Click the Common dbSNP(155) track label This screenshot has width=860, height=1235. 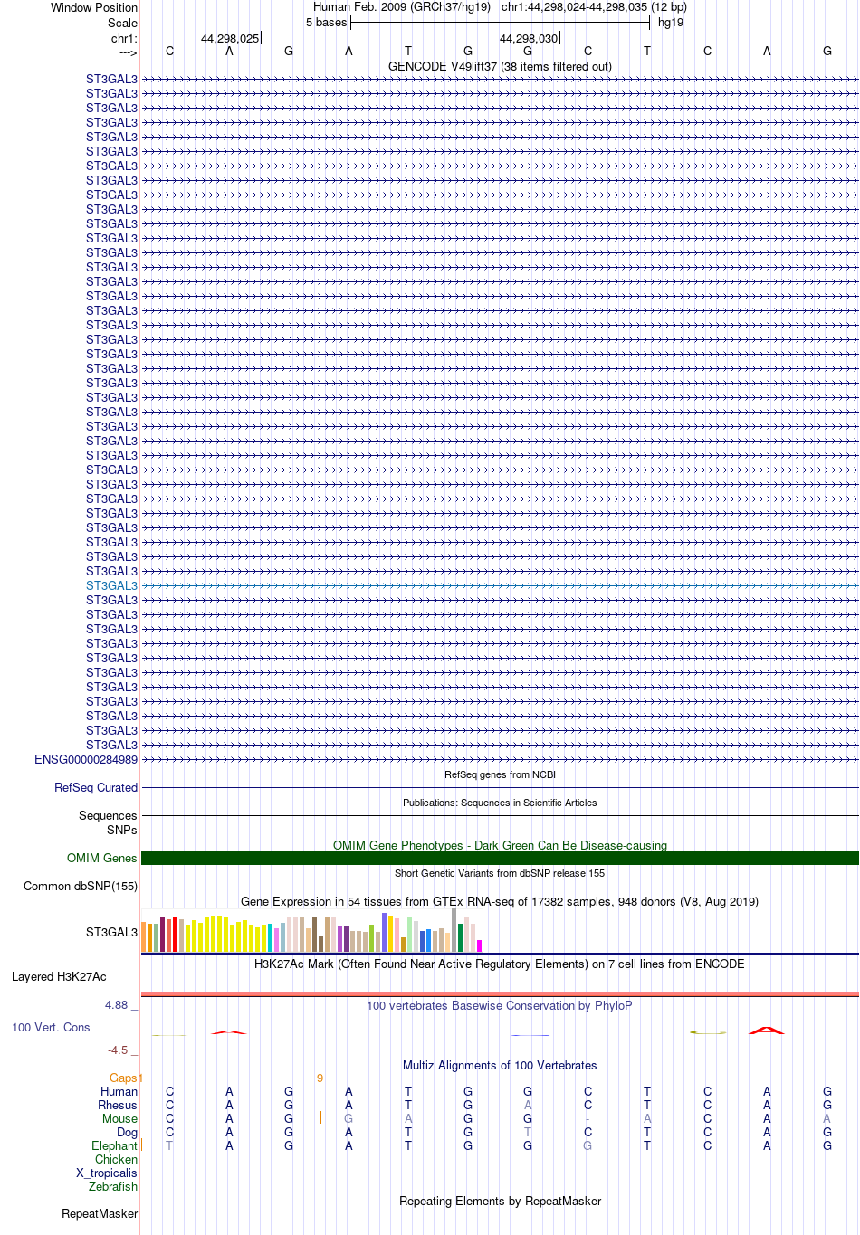coord(81,886)
